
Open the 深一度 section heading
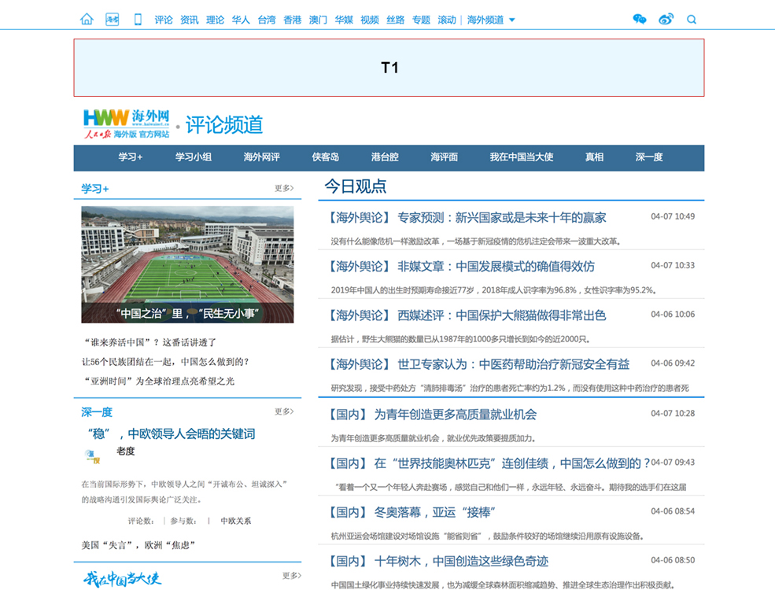(x=97, y=412)
